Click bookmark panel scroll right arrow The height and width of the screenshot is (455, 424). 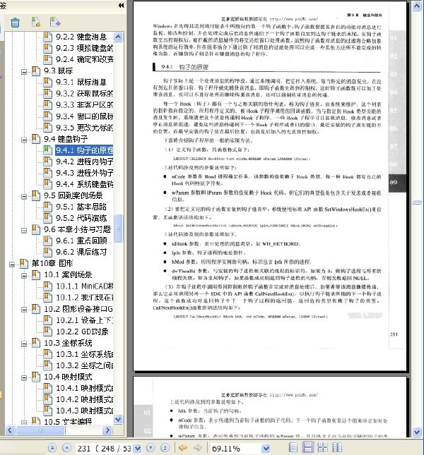pyautogui.click(x=107, y=430)
